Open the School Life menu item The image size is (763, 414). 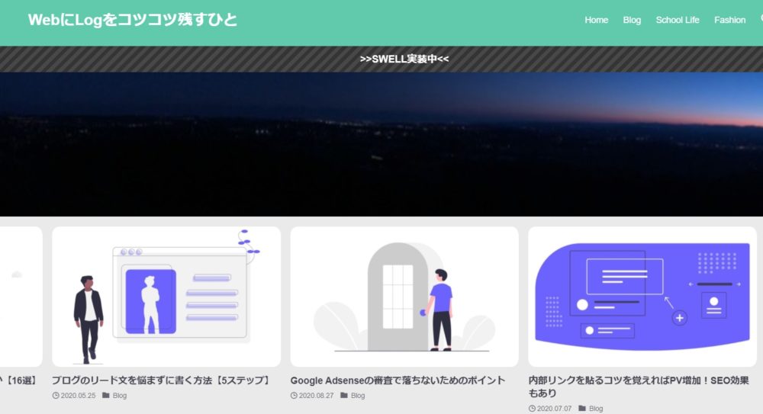[678, 20]
